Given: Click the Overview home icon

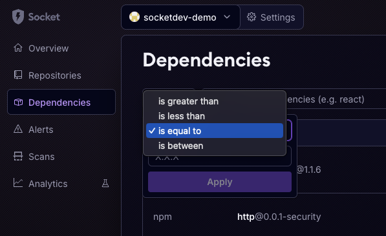Looking at the screenshot, I should 18,48.
